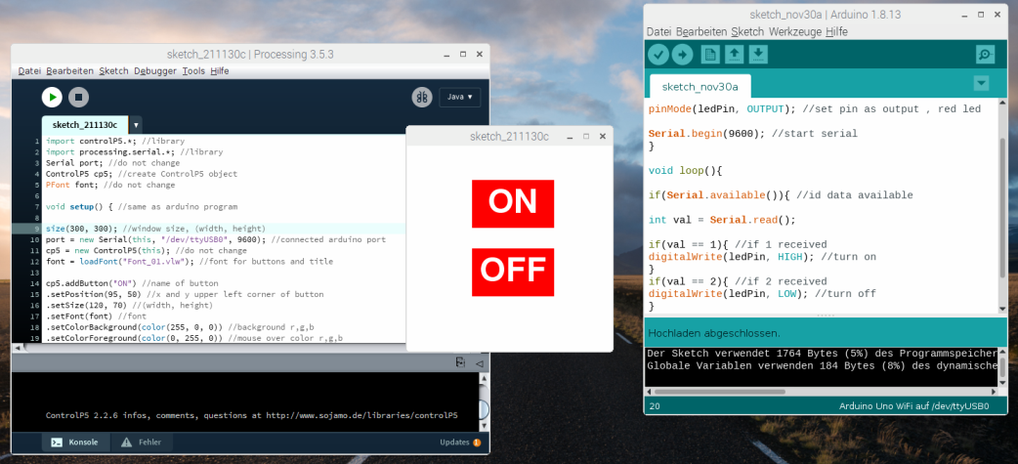Click the Arduino Upload arrow icon
The width and height of the screenshot is (1018, 464).
pos(682,55)
